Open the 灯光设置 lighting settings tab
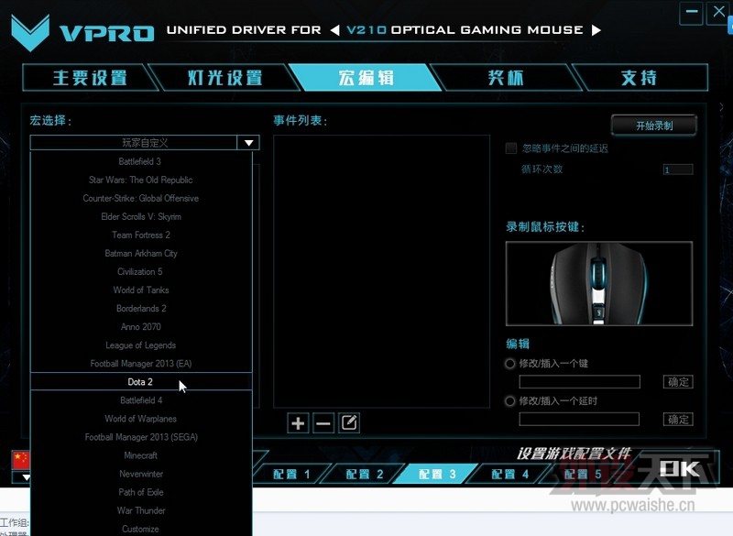The height and width of the screenshot is (536, 733). [x=224, y=78]
